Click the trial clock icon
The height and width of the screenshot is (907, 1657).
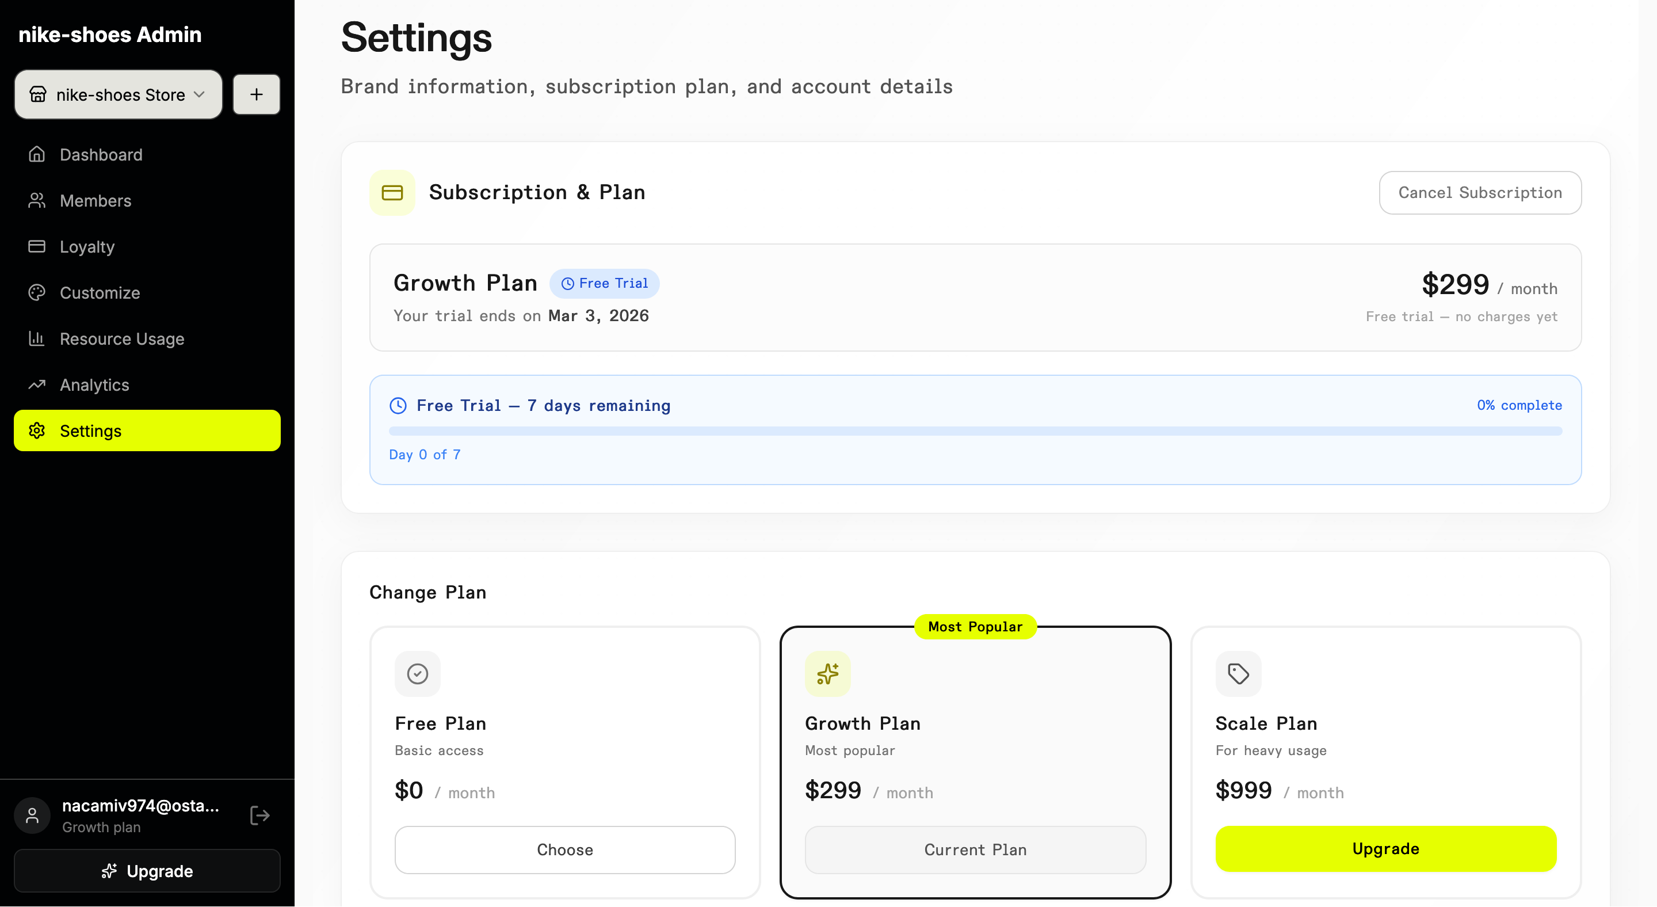(x=398, y=405)
